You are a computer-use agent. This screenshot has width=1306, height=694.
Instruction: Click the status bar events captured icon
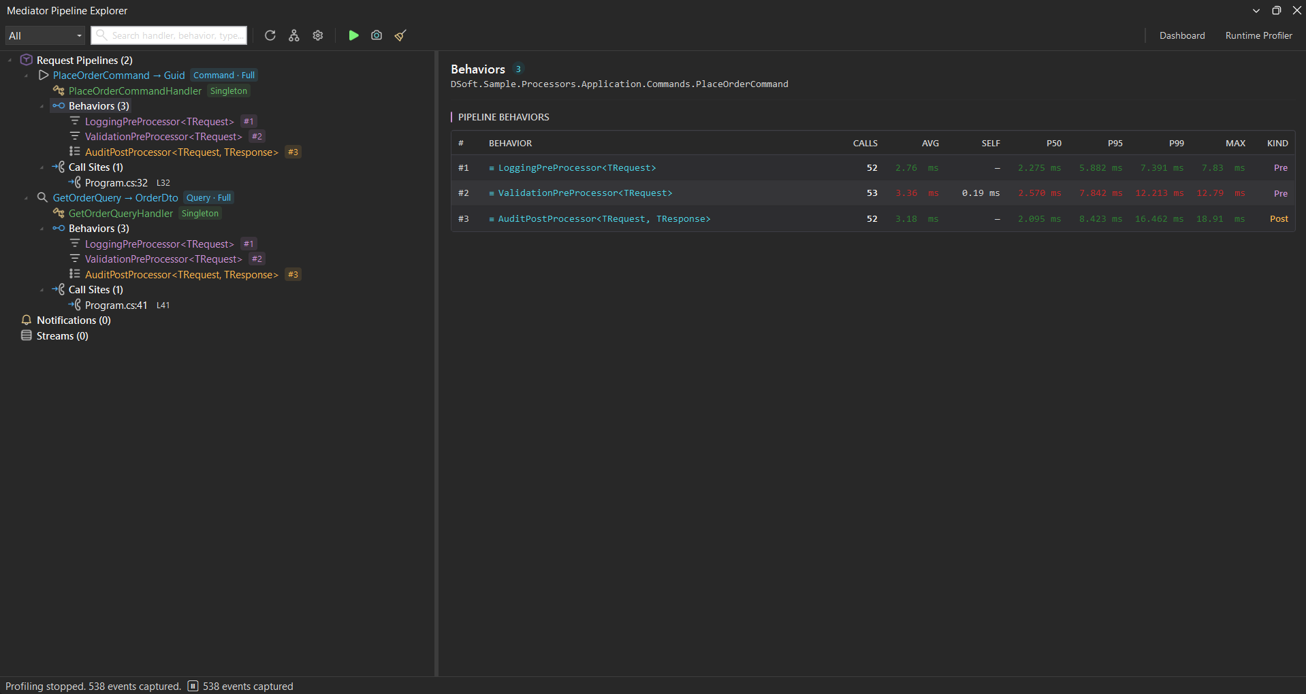[193, 686]
